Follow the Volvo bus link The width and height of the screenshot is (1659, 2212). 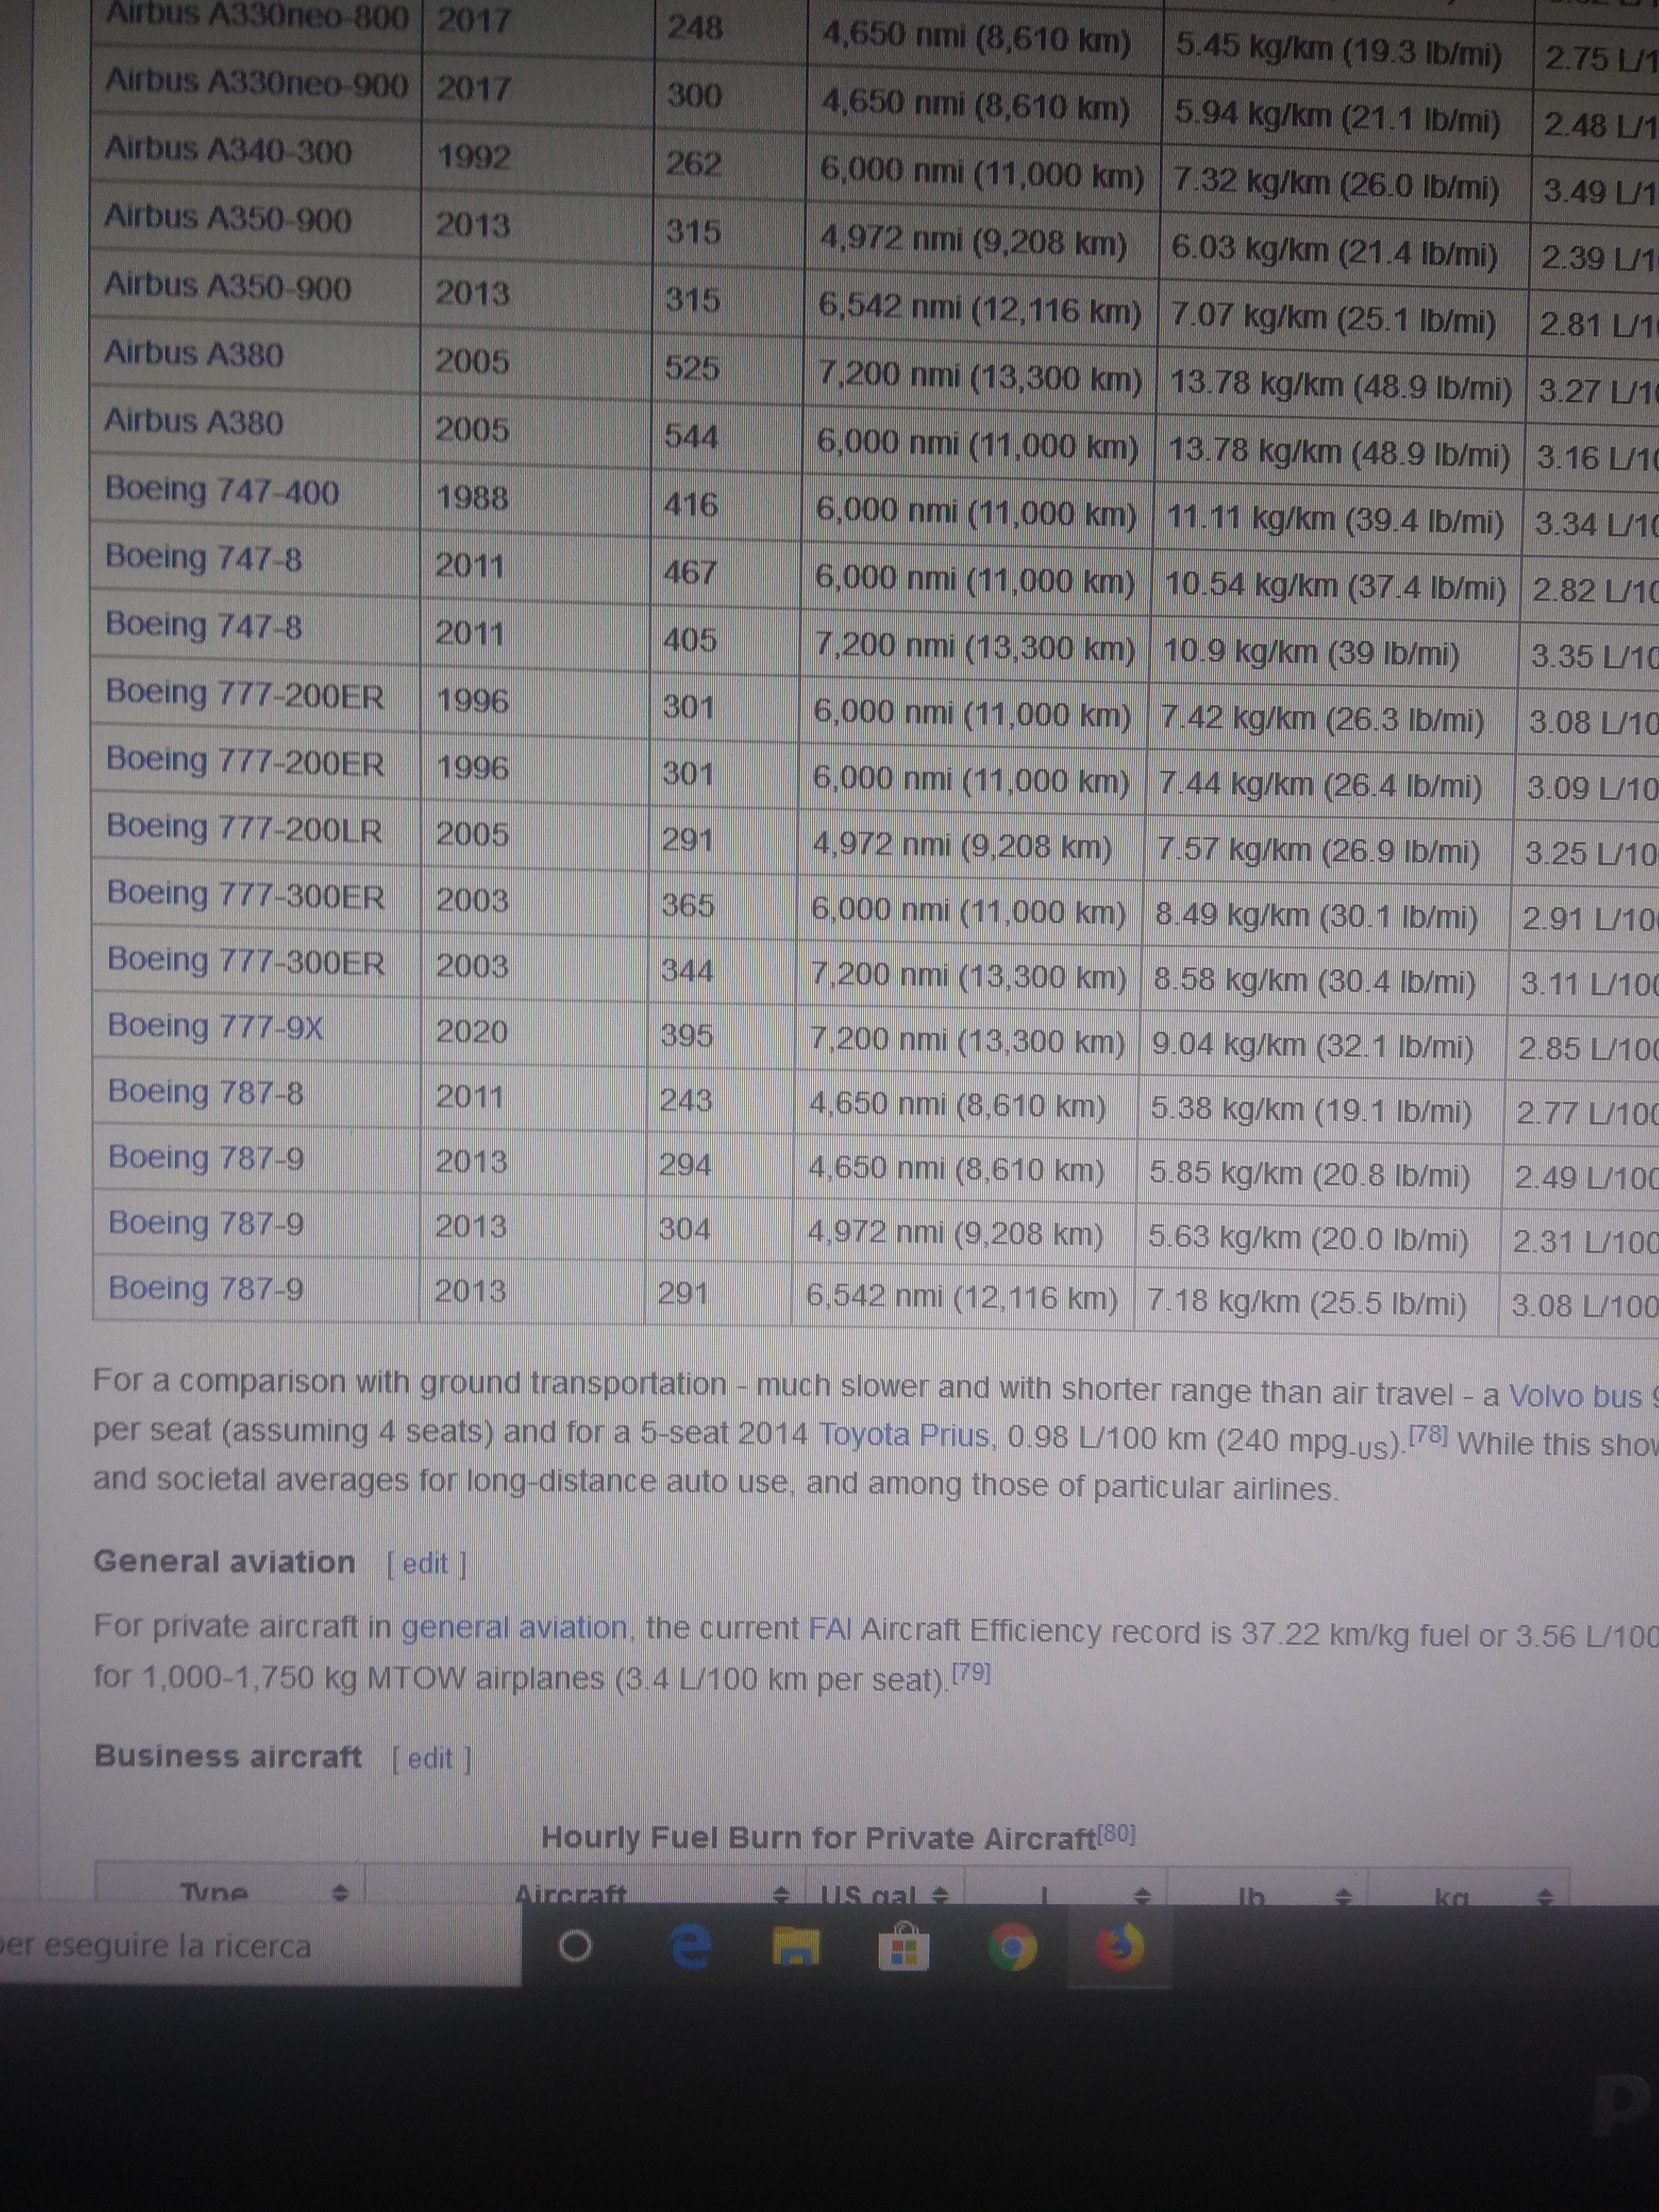pyautogui.click(x=1576, y=1396)
